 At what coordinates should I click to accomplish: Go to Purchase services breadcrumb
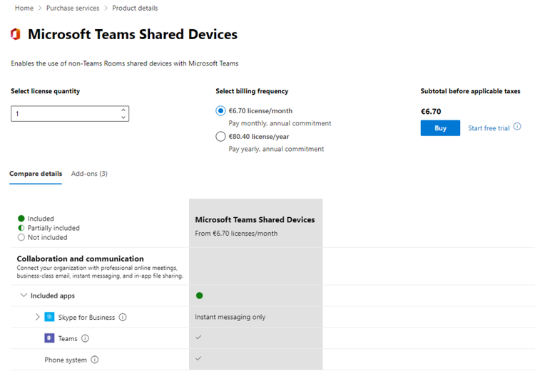[x=73, y=8]
